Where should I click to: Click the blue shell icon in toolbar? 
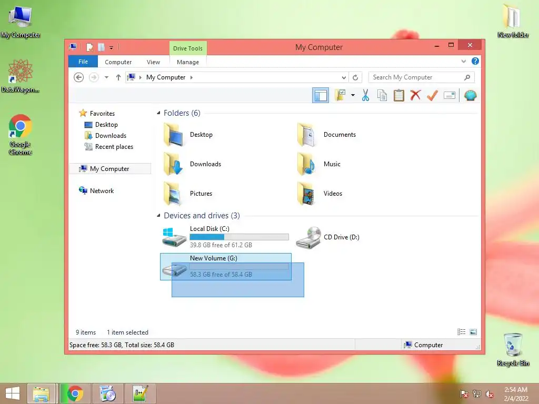[470, 95]
